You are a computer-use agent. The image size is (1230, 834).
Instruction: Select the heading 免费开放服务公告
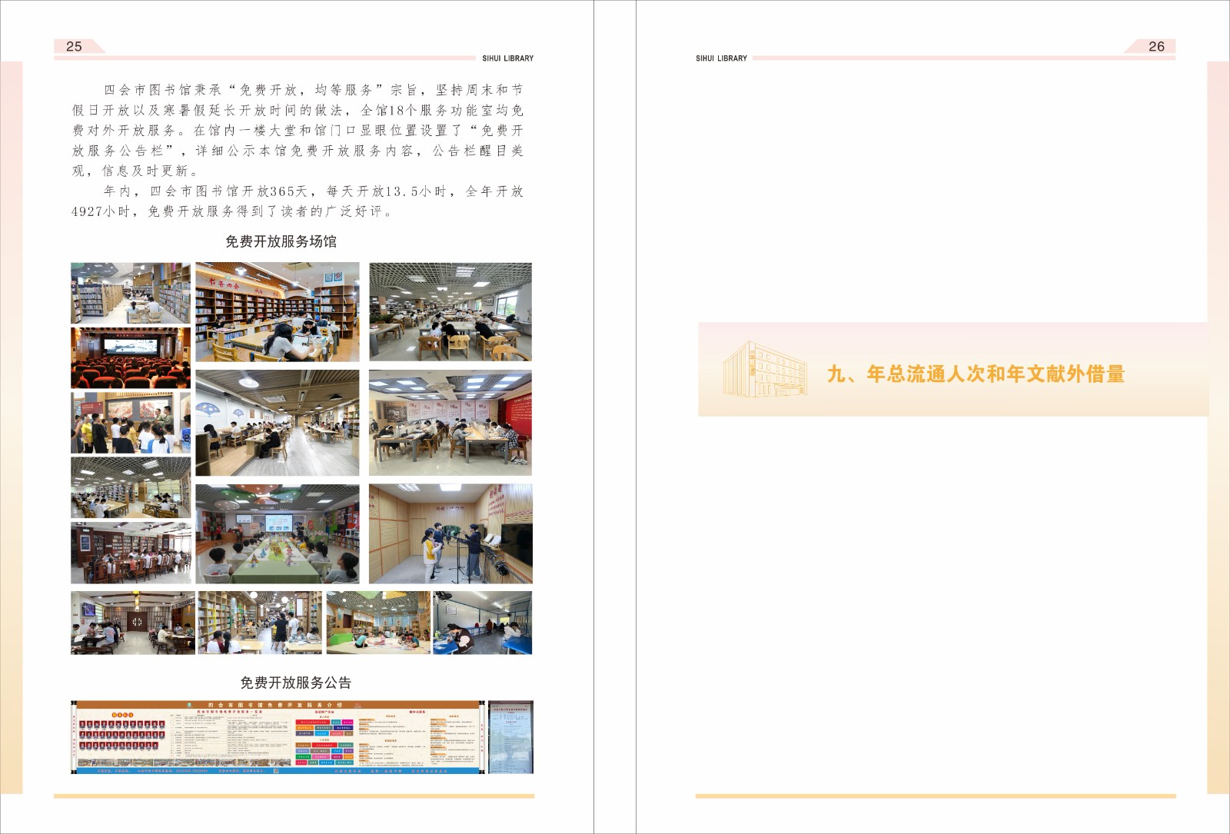click(295, 683)
